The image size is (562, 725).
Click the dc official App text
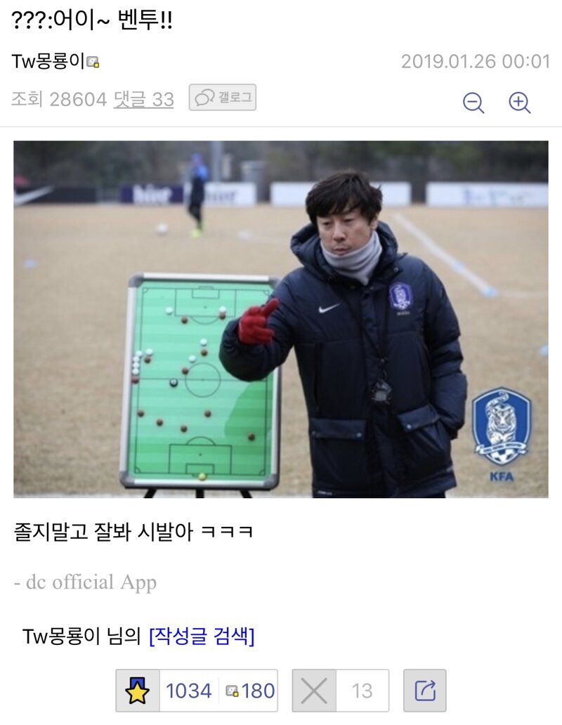click(85, 582)
